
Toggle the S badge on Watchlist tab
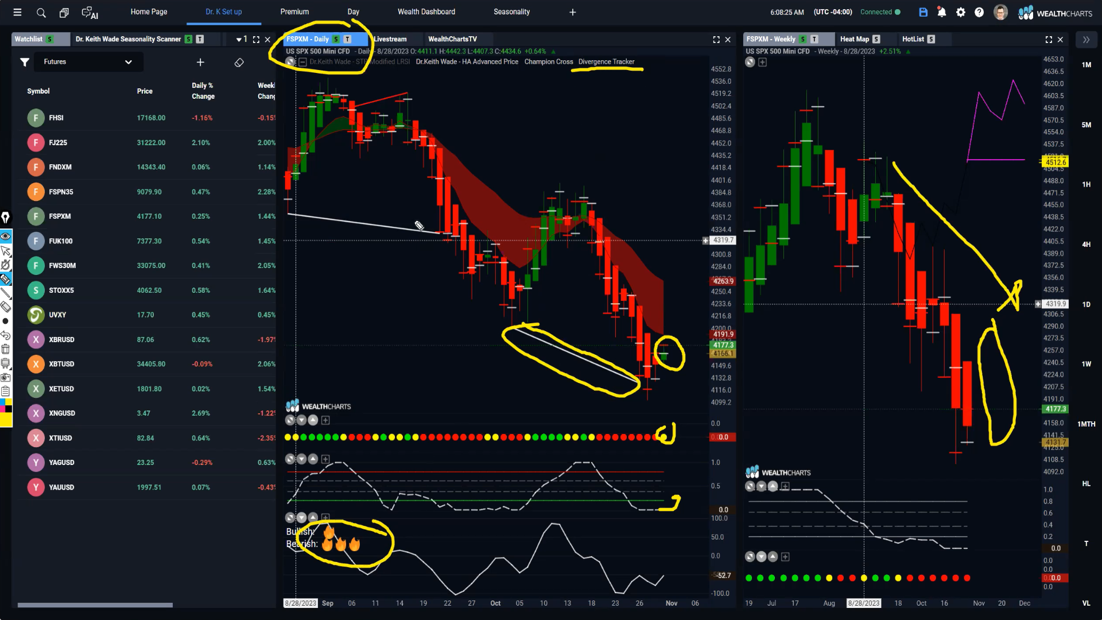point(50,39)
